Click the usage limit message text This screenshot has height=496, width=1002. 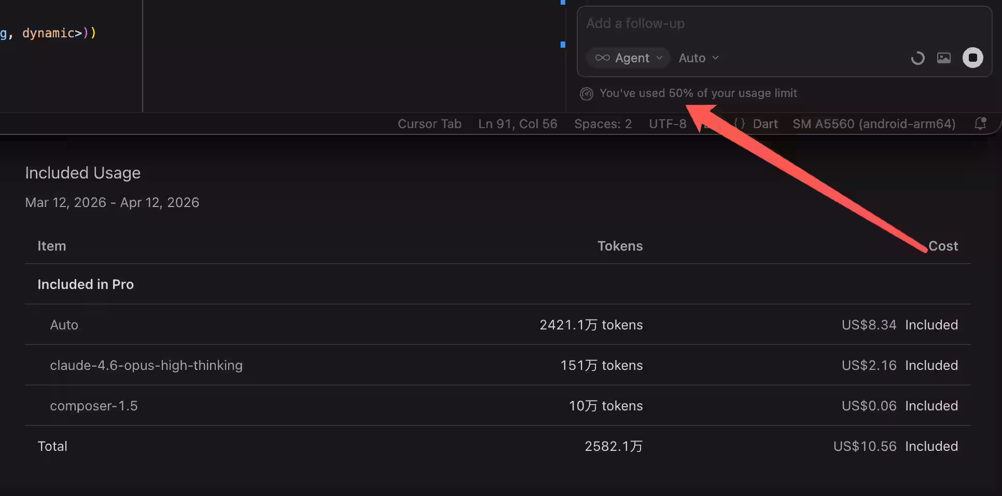pyautogui.click(x=698, y=93)
